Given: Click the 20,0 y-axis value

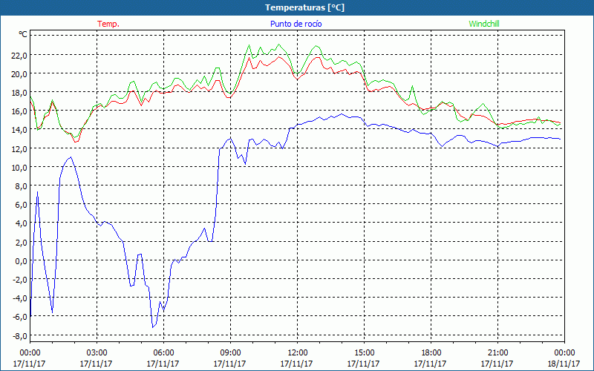Looking at the screenshot, I should click(x=19, y=73).
